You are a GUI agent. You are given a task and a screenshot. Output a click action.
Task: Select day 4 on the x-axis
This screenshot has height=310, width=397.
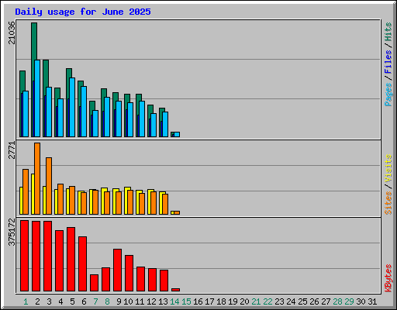tap(60, 301)
